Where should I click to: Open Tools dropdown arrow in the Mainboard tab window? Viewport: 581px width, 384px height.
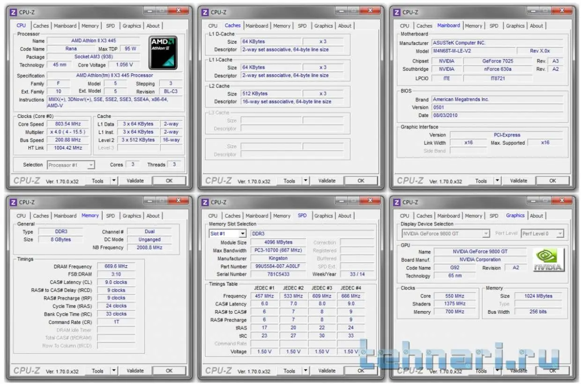[x=497, y=181]
